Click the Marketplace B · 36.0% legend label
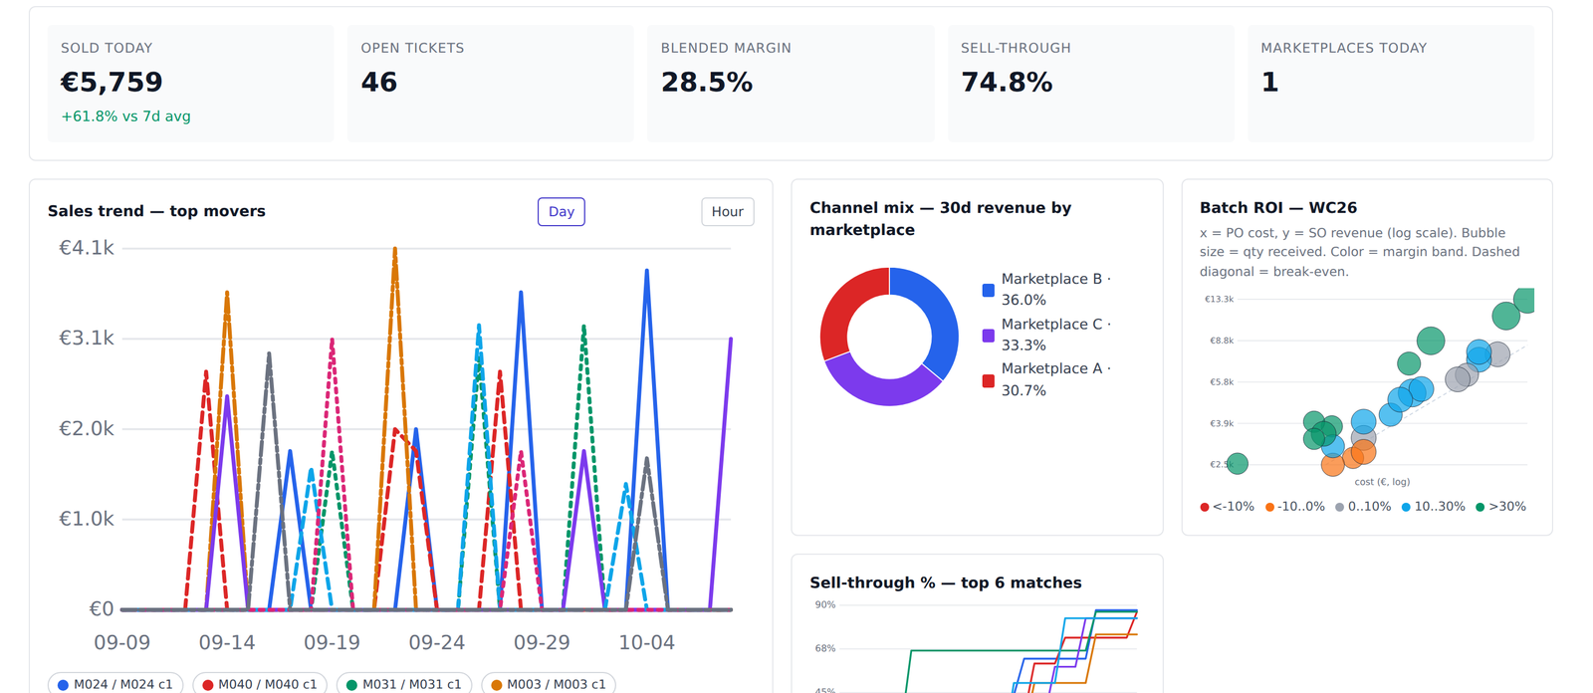 pyautogui.click(x=1056, y=290)
